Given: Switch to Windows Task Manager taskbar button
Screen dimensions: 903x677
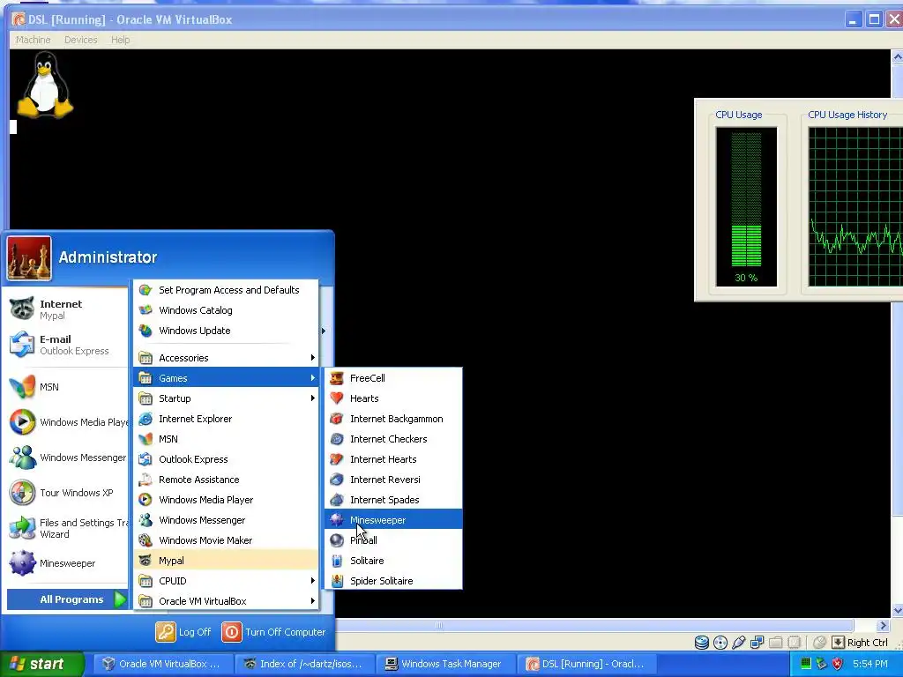Looking at the screenshot, I should pyautogui.click(x=445, y=664).
